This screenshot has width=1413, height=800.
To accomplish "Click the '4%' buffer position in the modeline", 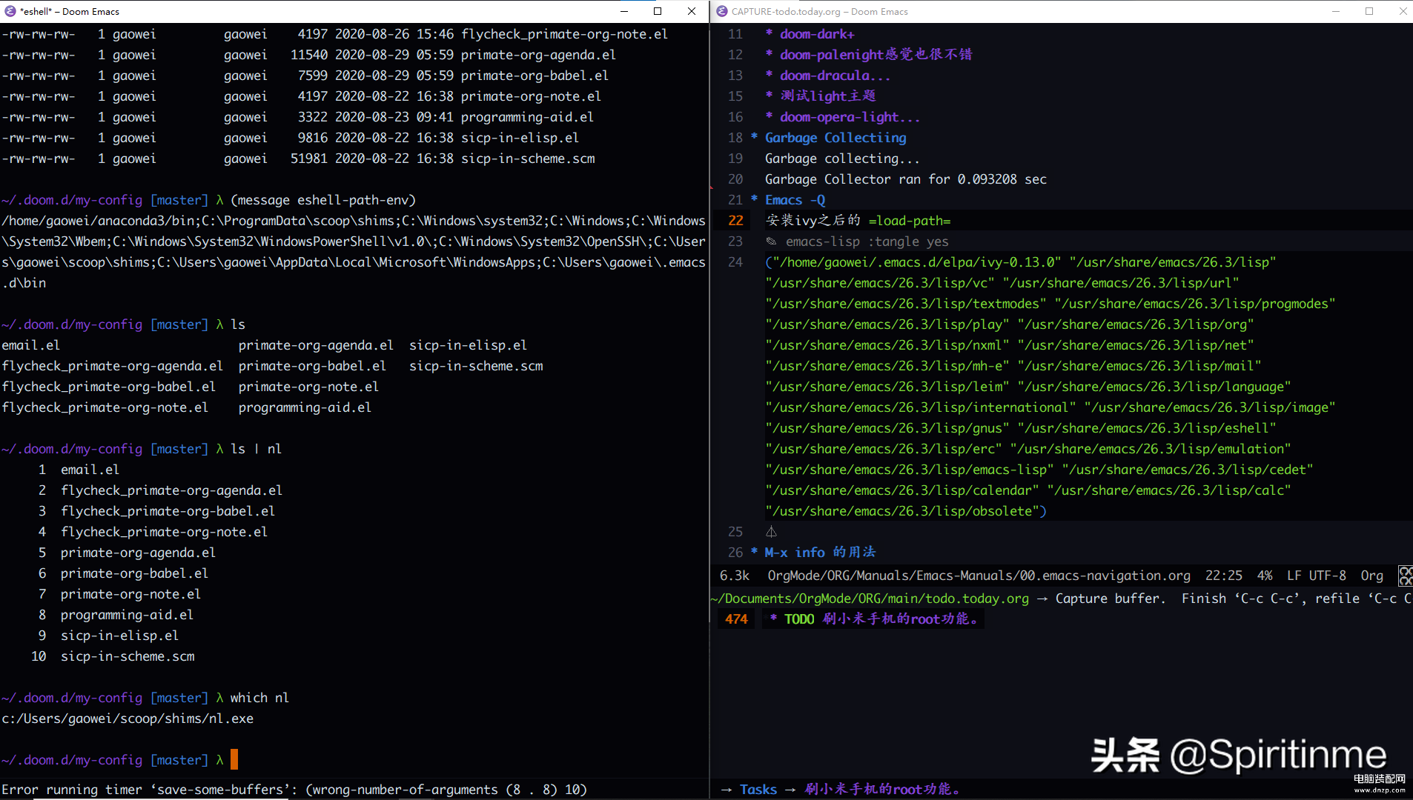I will pyautogui.click(x=1265, y=576).
